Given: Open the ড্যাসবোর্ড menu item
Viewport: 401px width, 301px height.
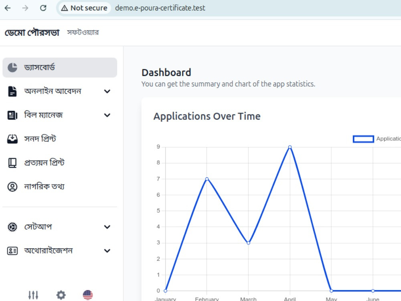Looking at the screenshot, I should click(60, 67).
